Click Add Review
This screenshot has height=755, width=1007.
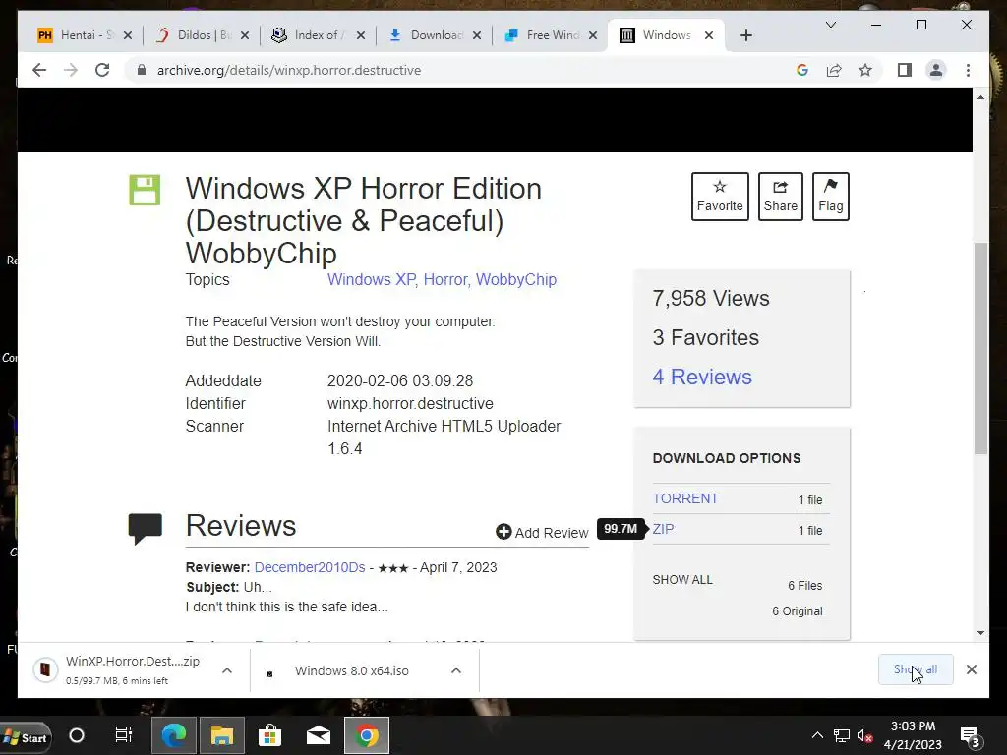click(542, 532)
